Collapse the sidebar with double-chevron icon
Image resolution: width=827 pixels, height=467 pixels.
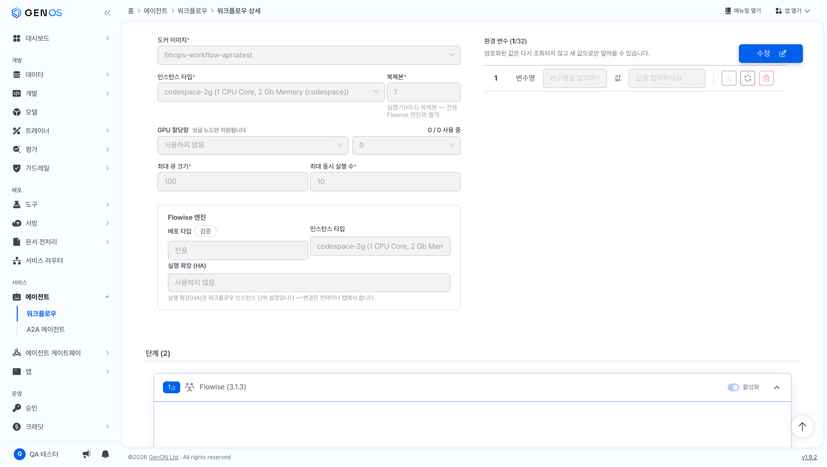(107, 13)
